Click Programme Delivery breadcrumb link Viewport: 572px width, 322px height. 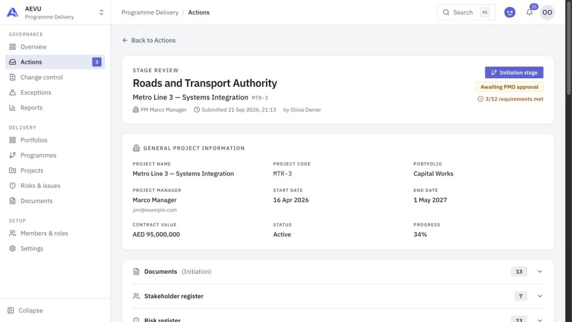[x=150, y=13]
